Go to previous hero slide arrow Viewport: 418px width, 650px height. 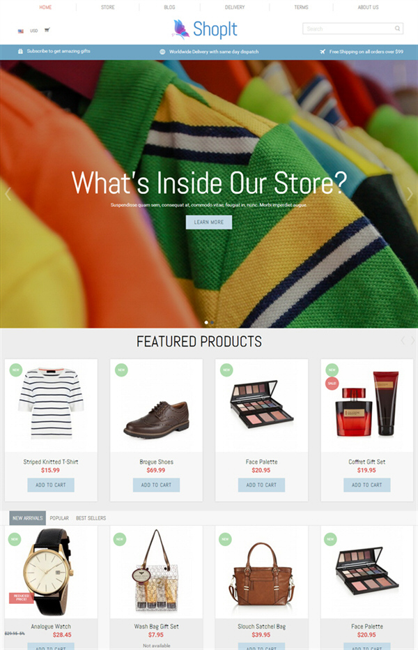point(8,194)
